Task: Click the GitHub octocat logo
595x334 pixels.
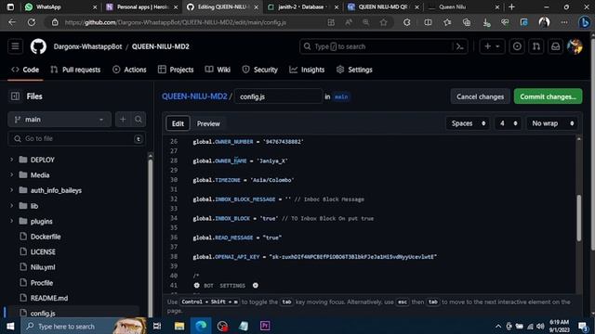Action: (x=38, y=46)
